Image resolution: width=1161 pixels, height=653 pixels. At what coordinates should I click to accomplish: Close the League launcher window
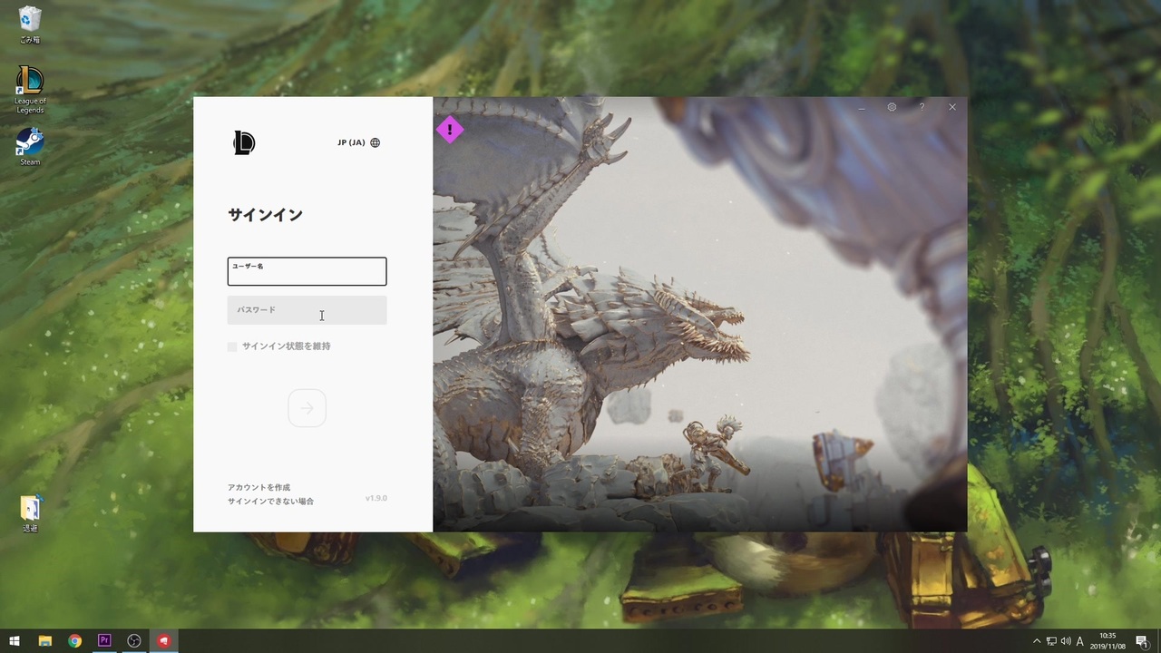(951, 107)
